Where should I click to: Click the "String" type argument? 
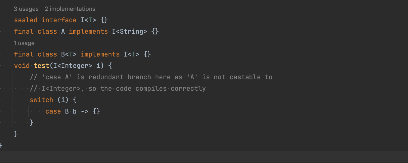point(131,32)
